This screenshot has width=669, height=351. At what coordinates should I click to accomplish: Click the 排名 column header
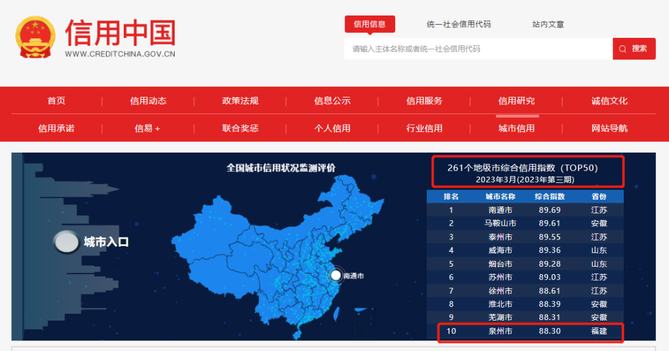pyautogui.click(x=451, y=197)
